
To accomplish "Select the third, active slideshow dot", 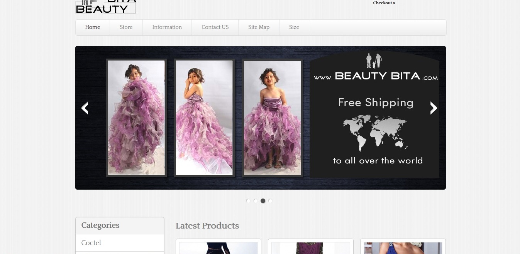I will tap(263, 201).
